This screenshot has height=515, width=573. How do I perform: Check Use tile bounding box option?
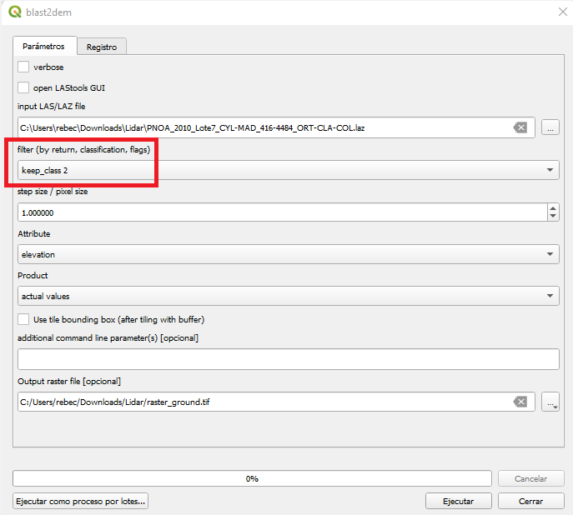coord(23,319)
